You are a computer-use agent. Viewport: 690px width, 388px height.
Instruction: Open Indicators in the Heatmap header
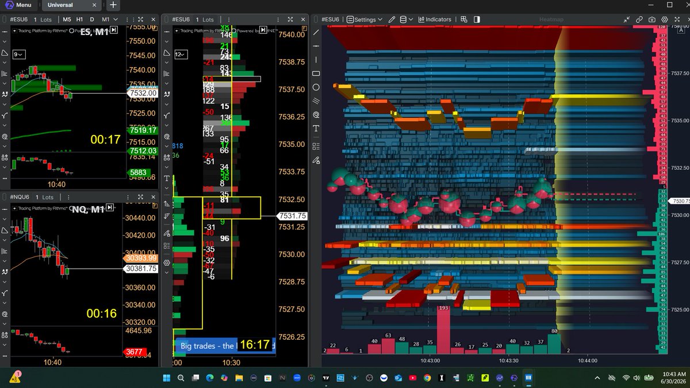coord(435,20)
